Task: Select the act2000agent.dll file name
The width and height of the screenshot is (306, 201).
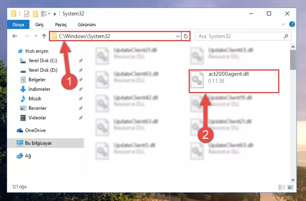Action: point(228,74)
